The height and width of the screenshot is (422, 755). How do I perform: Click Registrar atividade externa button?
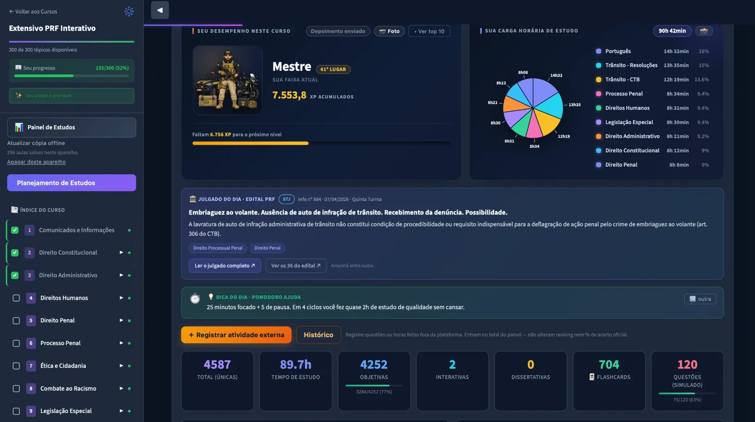click(x=236, y=335)
